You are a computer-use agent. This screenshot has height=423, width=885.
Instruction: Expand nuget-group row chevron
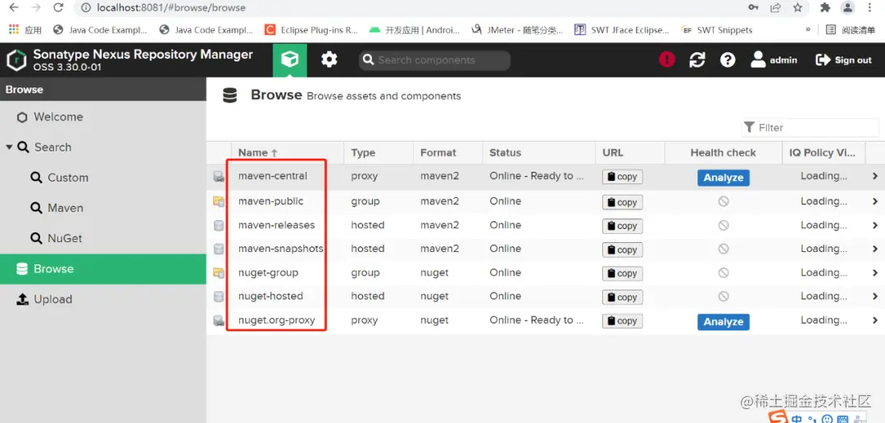(875, 272)
